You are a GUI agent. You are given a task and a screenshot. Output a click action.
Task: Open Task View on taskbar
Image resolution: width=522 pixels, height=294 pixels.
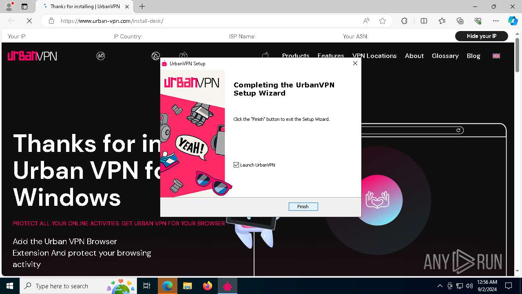point(147,286)
